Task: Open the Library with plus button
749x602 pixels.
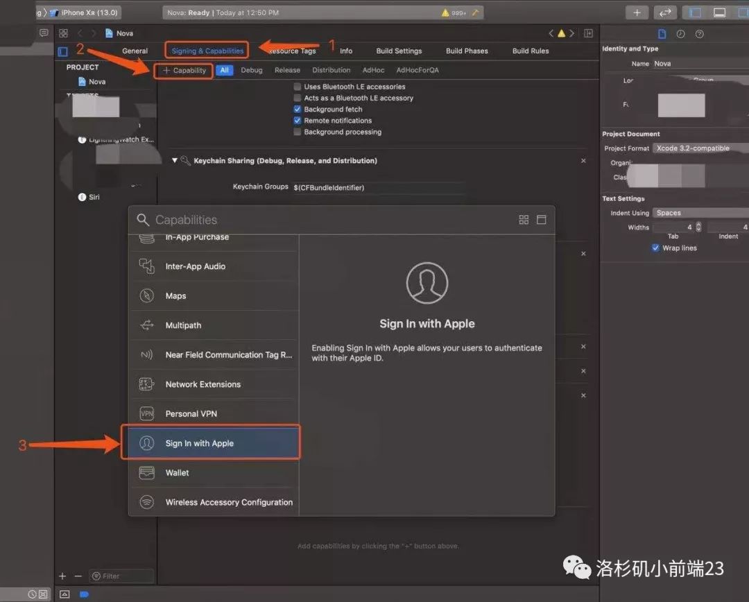Action: point(637,12)
